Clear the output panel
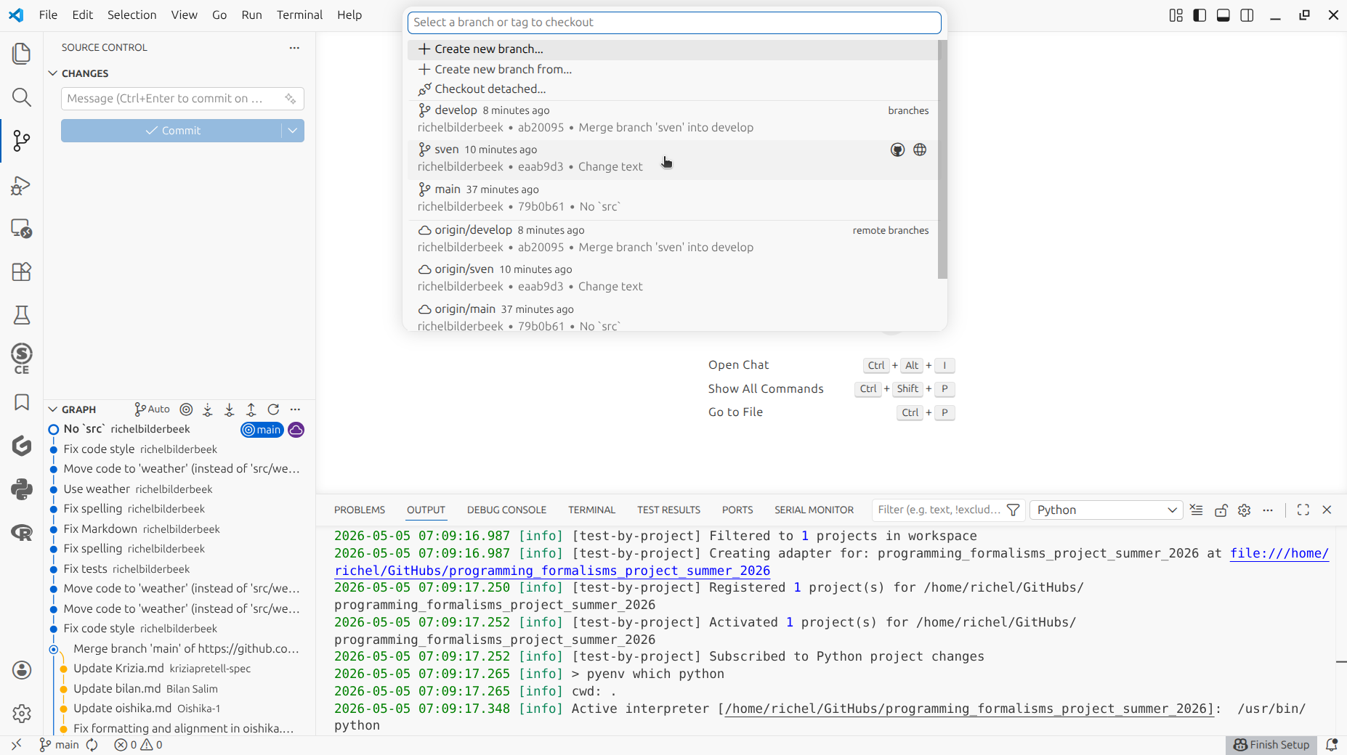Viewport: 1347px width, 755px height. pyautogui.click(x=1197, y=510)
